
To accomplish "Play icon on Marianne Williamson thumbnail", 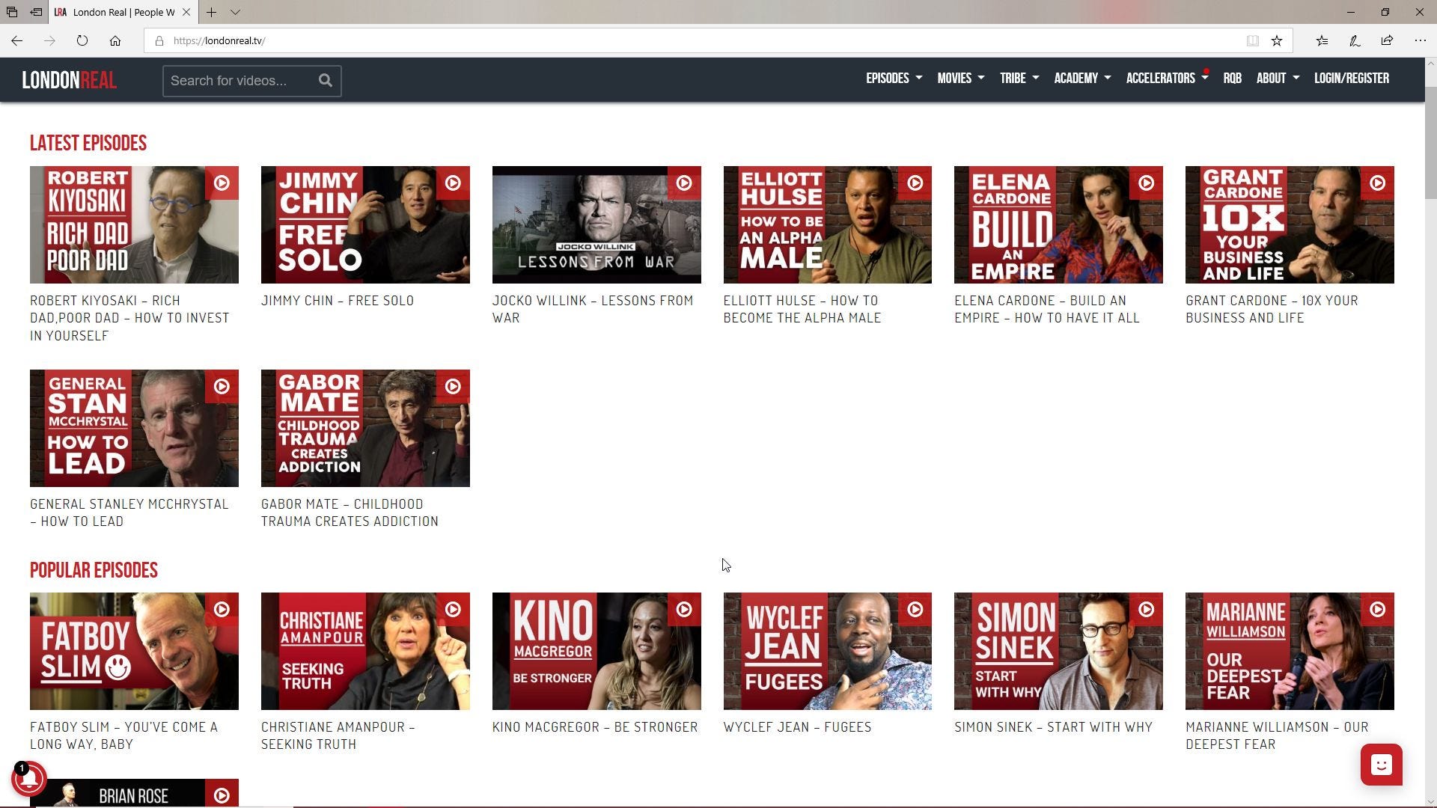I will point(1378,610).
